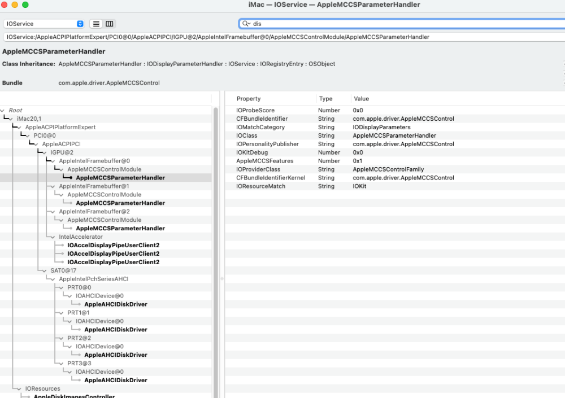Click the IODisplayParameters value

[x=381, y=127]
